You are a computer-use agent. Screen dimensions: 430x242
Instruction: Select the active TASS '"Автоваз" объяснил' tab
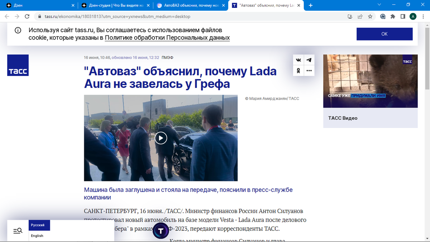pyautogui.click(x=267, y=5)
